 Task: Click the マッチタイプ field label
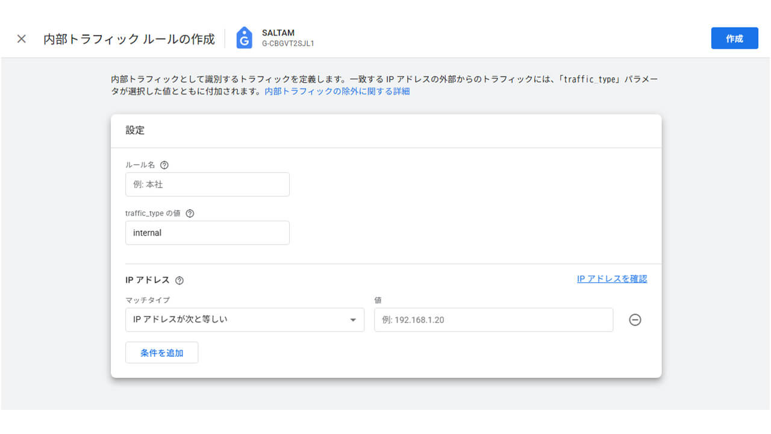tap(148, 300)
